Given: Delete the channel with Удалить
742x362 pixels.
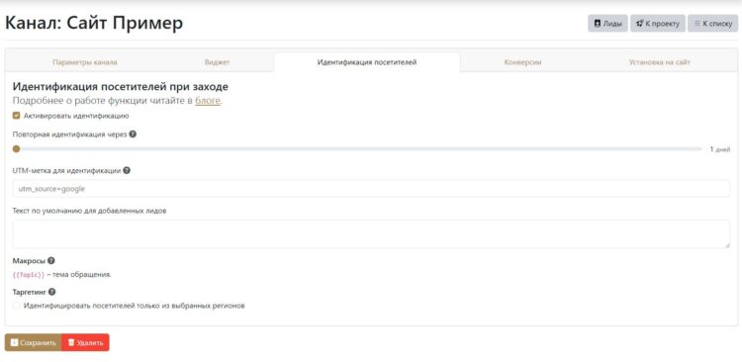Looking at the screenshot, I should (85, 342).
